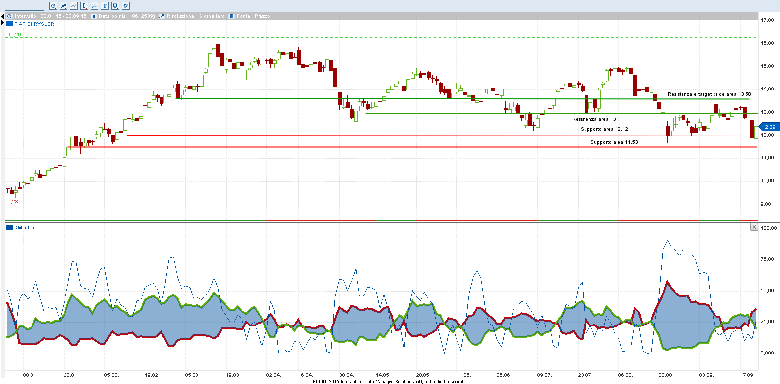Click the 17,00 price axis label
Viewport: 780px width, 384px height.
[767, 20]
